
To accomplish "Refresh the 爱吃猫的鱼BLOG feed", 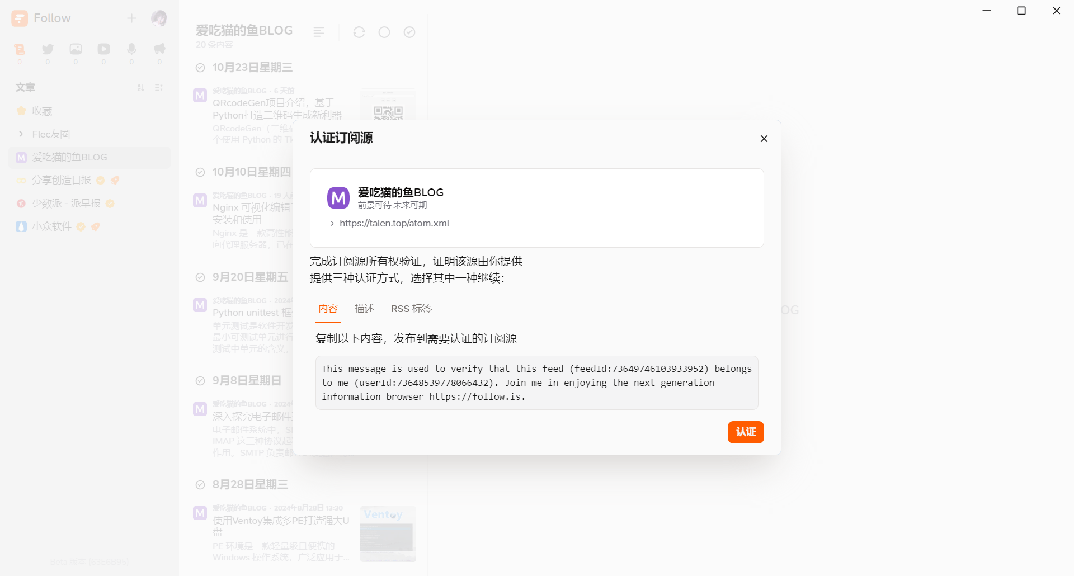I will pyautogui.click(x=359, y=32).
